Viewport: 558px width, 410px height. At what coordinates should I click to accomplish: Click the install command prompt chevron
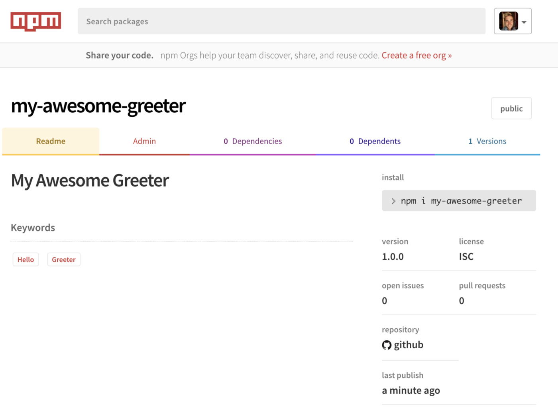pos(393,201)
